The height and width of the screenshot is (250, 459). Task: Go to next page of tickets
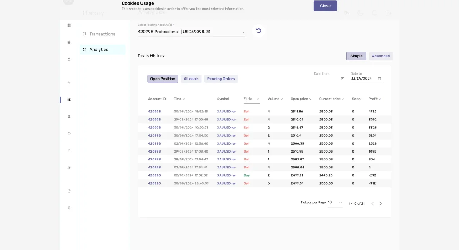tap(381, 203)
